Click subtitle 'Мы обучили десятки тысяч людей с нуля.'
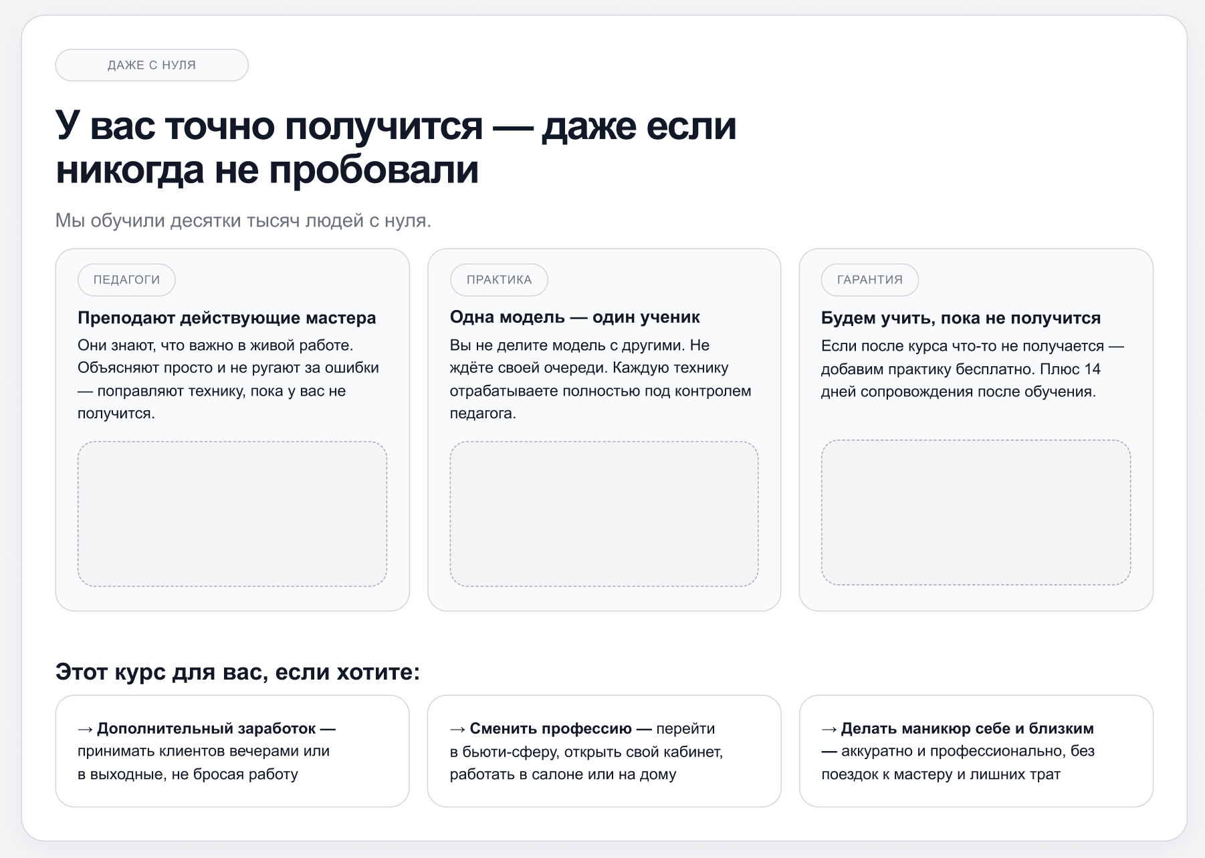1205x858 pixels. click(x=243, y=221)
